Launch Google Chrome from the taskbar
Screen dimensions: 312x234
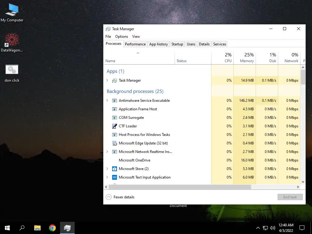(52, 228)
